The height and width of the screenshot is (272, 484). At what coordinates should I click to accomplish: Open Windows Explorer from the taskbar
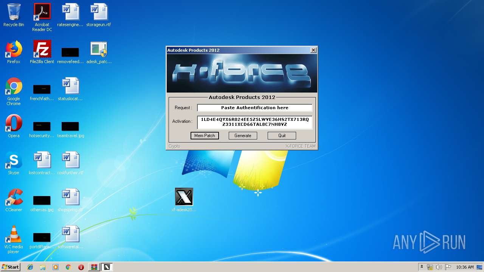coord(43,267)
